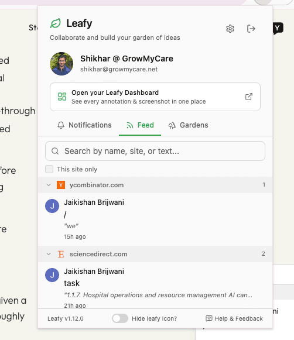Collapse the ycombinator.com group
Image resolution: width=294 pixels, height=340 pixels.
49,185
